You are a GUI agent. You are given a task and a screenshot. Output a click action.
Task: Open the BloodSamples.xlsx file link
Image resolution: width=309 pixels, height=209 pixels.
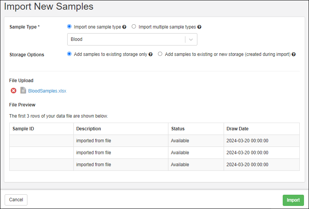pos(47,91)
